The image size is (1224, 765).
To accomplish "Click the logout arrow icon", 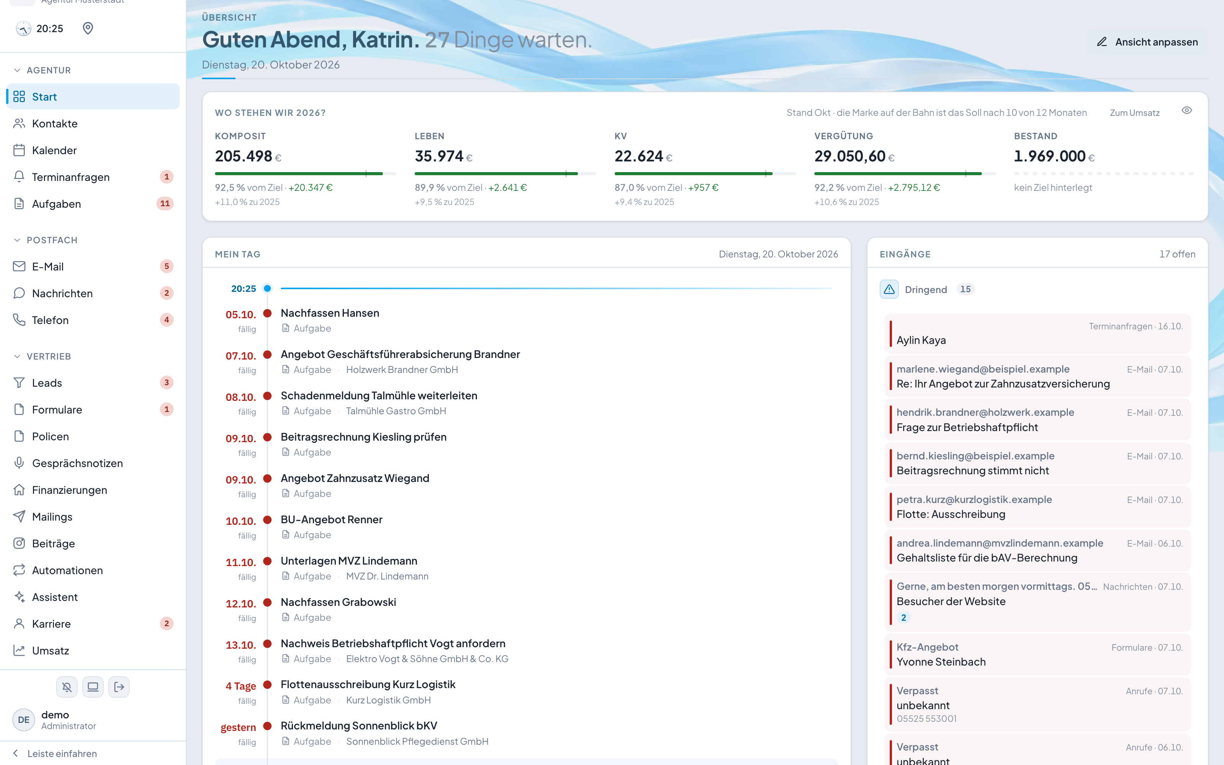I will pos(119,687).
